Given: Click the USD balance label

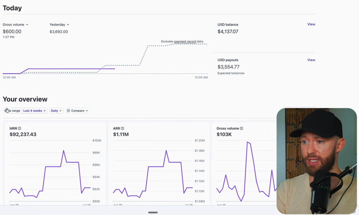Looking at the screenshot, I should tap(228, 25).
